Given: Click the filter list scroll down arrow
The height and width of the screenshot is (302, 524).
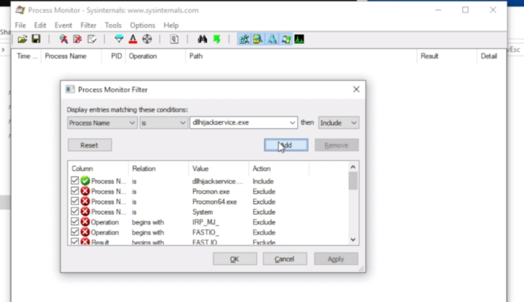Looking at the screenshot, I should pyautogui.click(x=353, y=240).
